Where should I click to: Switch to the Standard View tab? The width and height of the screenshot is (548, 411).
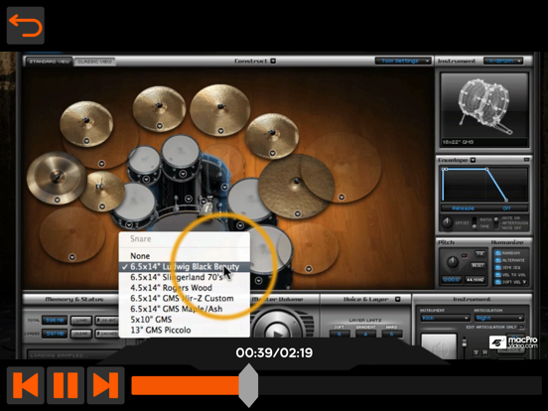point(50,62)
